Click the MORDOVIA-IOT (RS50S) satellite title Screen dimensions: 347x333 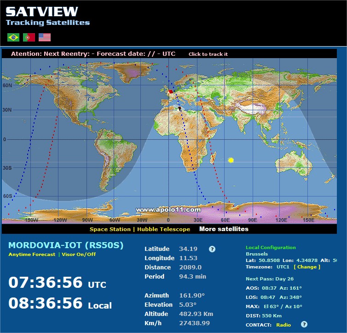tap(66, 245)
